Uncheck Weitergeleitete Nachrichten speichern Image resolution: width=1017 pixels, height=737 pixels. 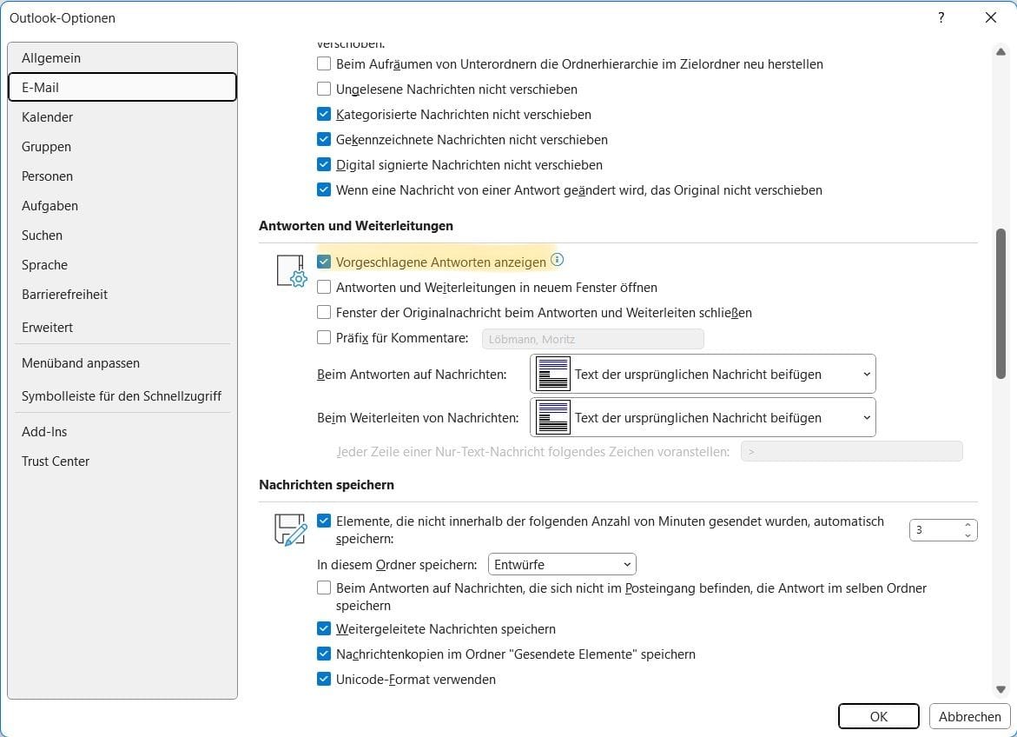click(324, 628)
